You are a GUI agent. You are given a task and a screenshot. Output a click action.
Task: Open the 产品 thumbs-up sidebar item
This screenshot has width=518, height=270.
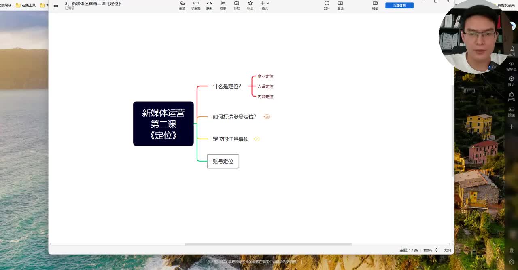click(x=512, y=97)
